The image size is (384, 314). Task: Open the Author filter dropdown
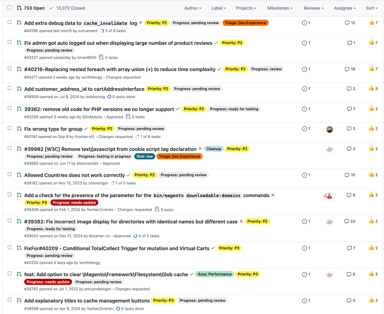[x=193, y=8]
